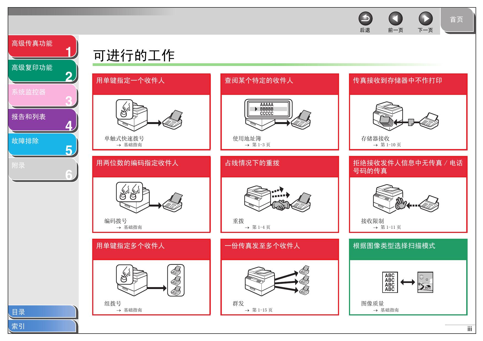
Task: Click the one-touch speed dial illustration
Action: 149,115
